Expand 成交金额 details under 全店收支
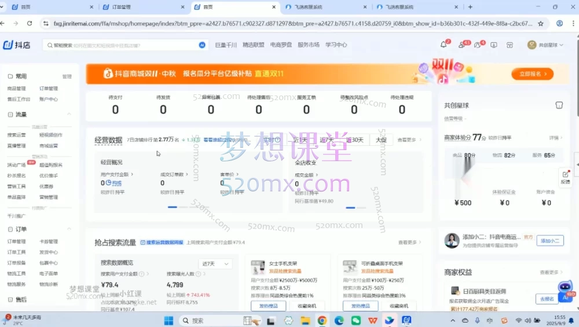This screenshot has height=327, width=579. pos(317,175)
